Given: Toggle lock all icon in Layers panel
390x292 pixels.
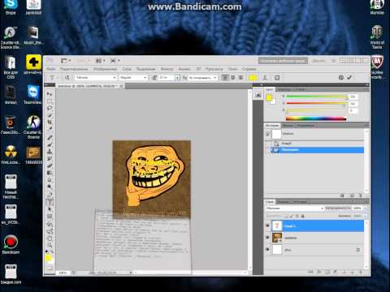Looking at the screenshot, I should (x=303, y=216).
